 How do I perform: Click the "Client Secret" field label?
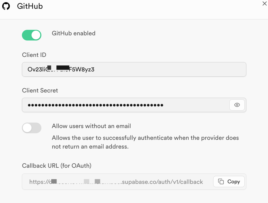coord(40,90)
